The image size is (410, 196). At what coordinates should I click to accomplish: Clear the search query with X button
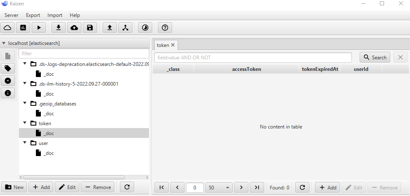[401, 57]
